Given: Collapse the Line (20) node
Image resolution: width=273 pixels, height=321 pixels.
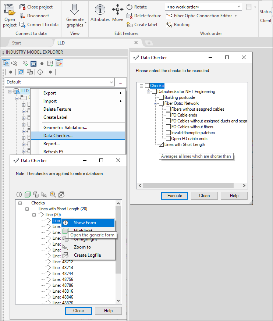Looking at the screenshot, I should [34, 215].
